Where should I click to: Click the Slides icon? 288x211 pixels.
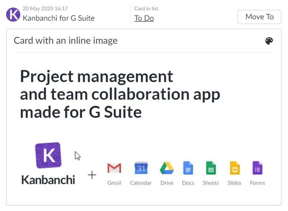(235, 168)
